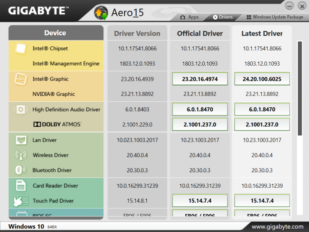Click installed Intel Graphic version 23.20.16.4939
The height and width of the screenshot is (232, 309).
(x=137, y=79)
